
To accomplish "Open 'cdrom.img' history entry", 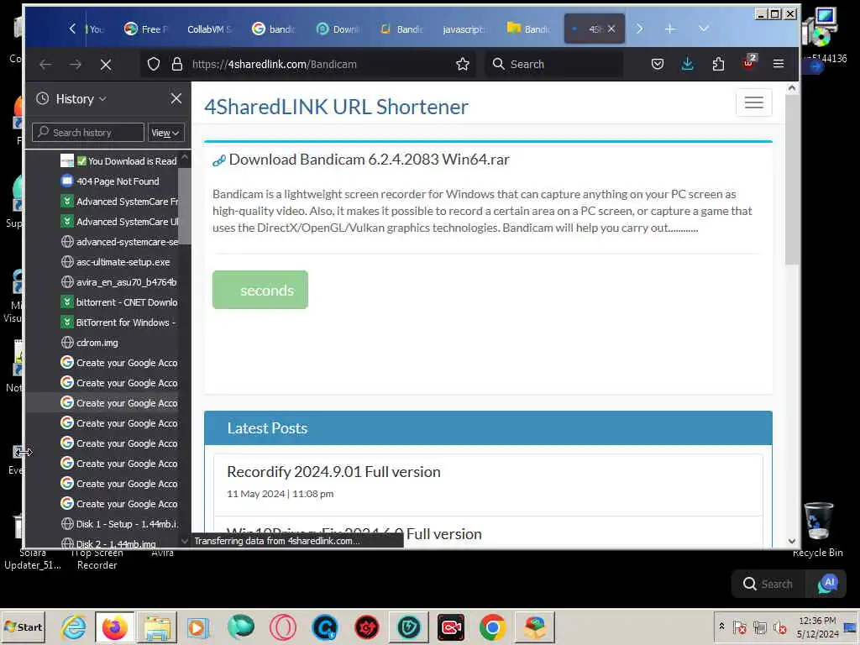I will [x=89, y=343].
